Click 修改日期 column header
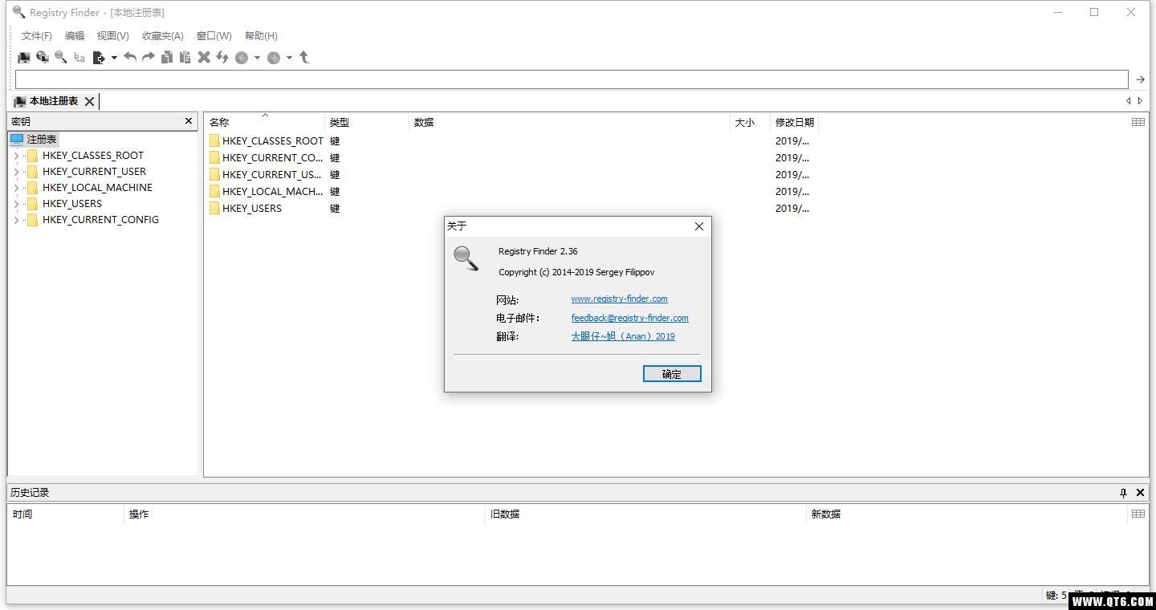Screen dimensions: 1156x610 (x=795, y=122)
